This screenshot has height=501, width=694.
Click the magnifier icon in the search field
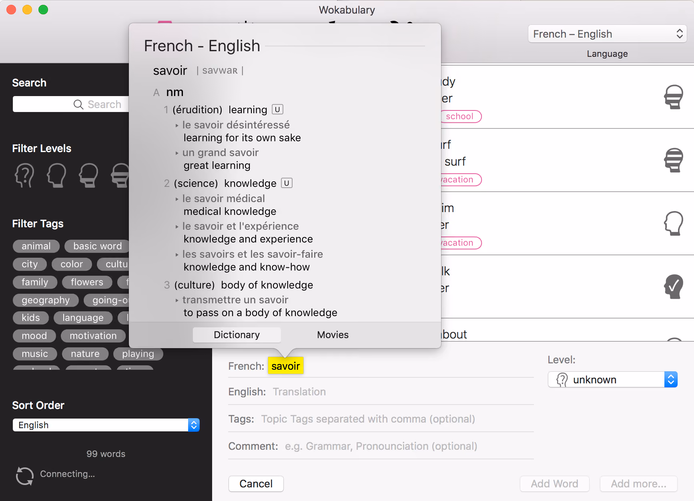tap(78, 104)
